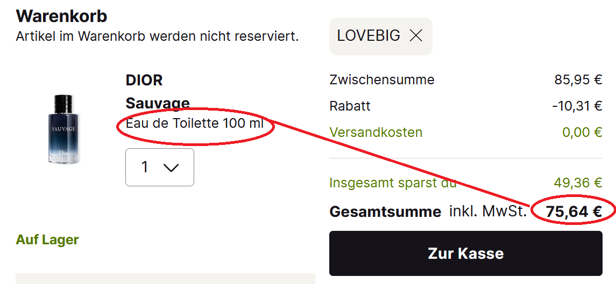This screenshot has height=284, width=616.
Task: Click the Versandkosten label
Action: 376,132
